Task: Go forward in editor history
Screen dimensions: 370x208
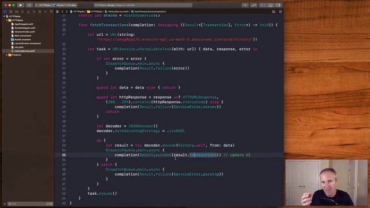Action: [x=67, y=12]
